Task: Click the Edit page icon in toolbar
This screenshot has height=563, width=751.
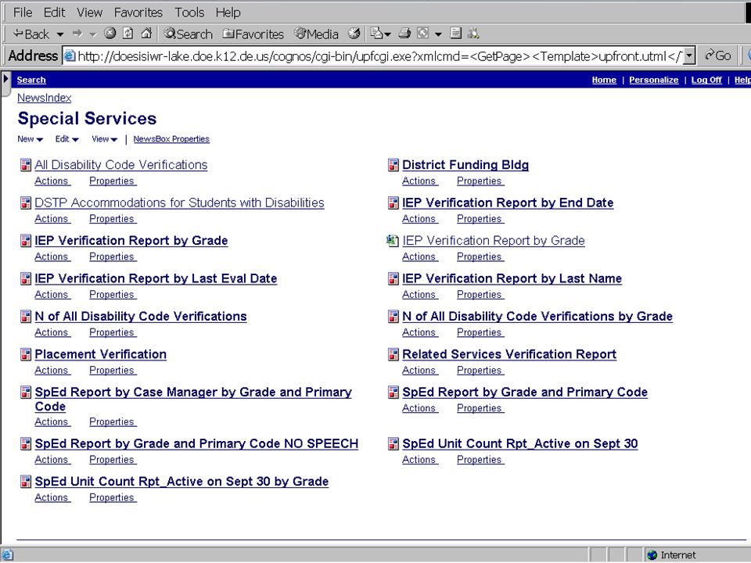Action: point(423,34)
